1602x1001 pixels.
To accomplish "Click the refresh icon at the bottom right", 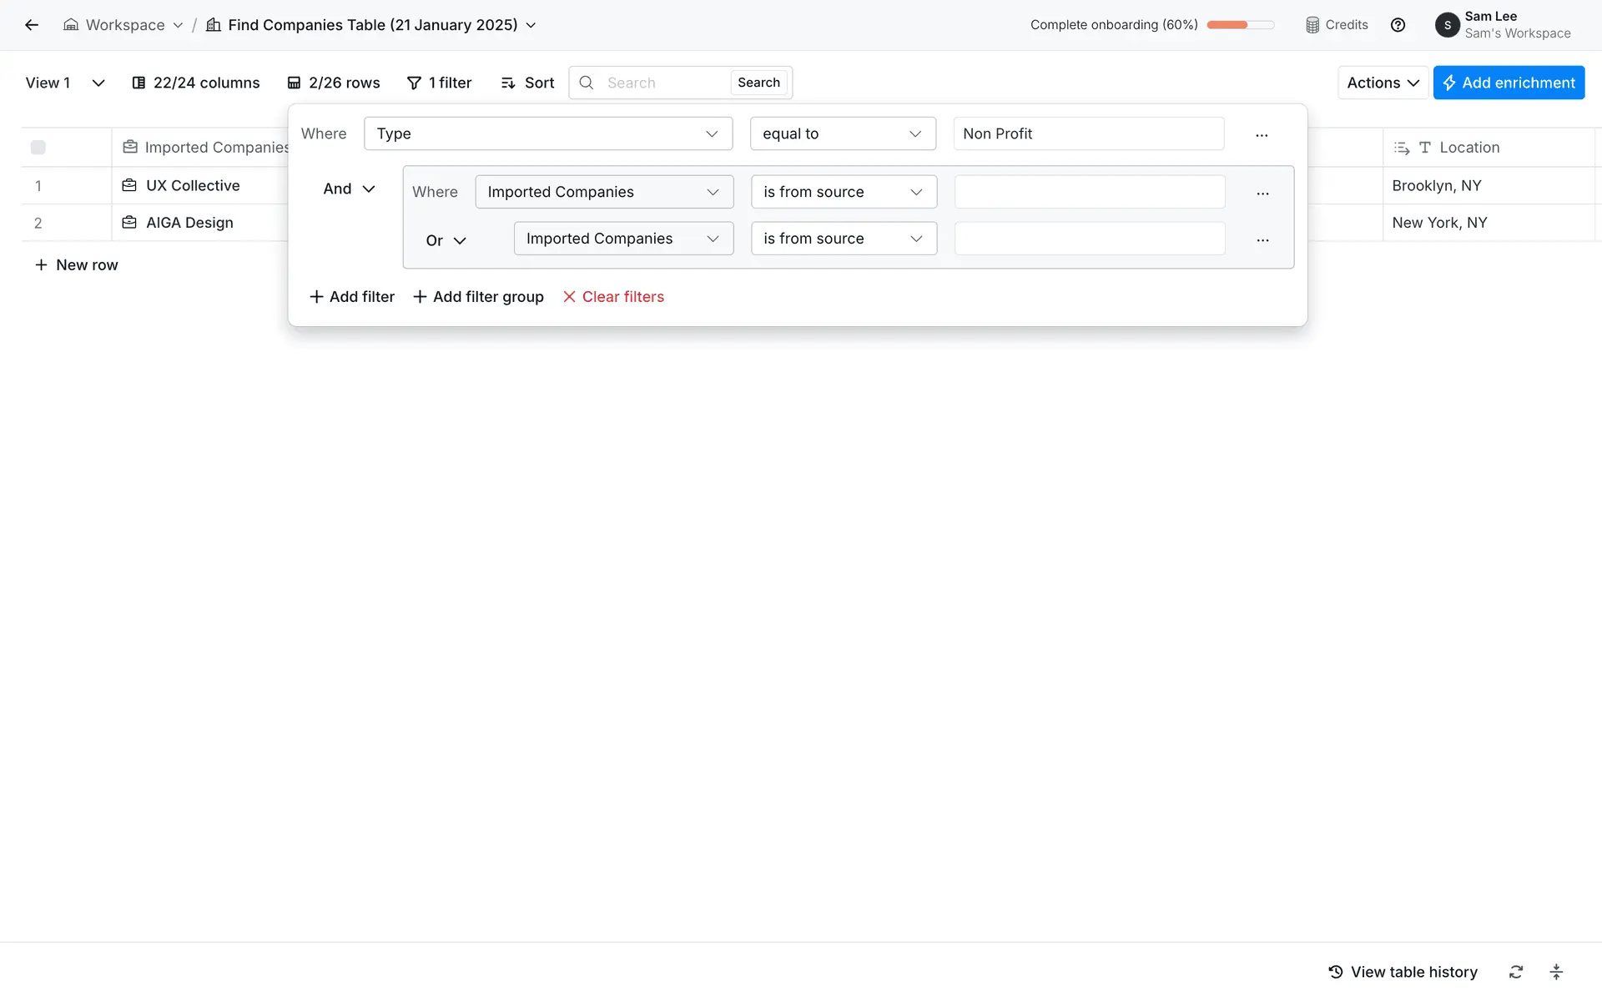I will [x=1516, y=972].
